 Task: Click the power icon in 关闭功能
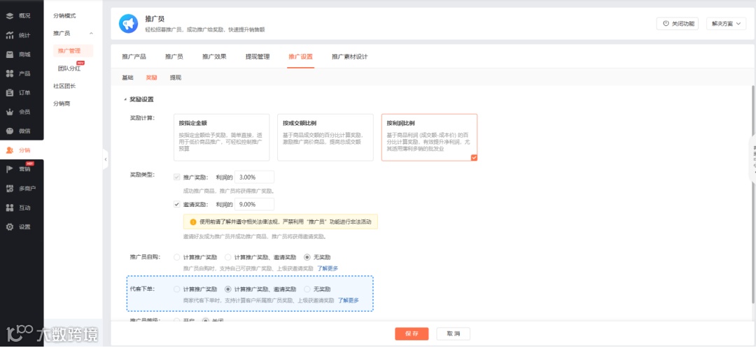point(666,24)
